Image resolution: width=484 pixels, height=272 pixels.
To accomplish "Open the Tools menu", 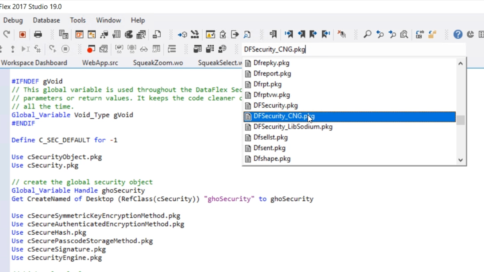I will [78, 20].
